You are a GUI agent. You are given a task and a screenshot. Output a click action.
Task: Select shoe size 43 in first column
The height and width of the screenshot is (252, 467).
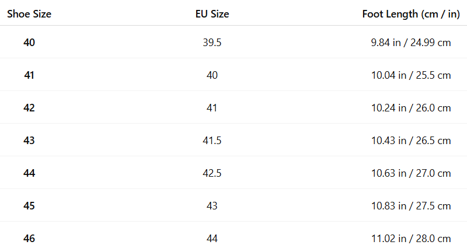click(29, 141)
